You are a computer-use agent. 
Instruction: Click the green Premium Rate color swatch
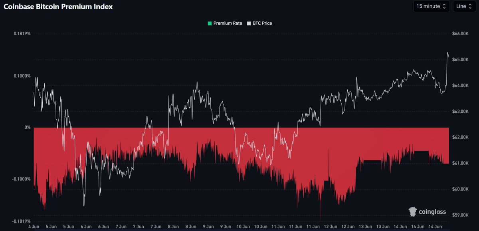coord(209,23)
